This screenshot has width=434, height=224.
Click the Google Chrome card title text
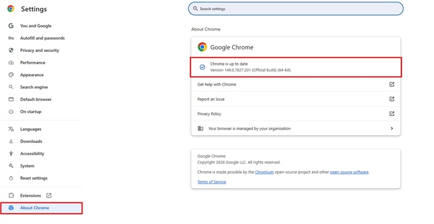232,47
